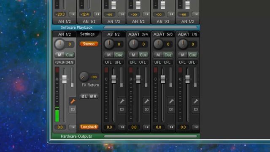The height and width of the screenshot is (152, 270).
Task: Click the UFL UFL readout on ADAT 5/6
Action: click(x=162, y=62)
